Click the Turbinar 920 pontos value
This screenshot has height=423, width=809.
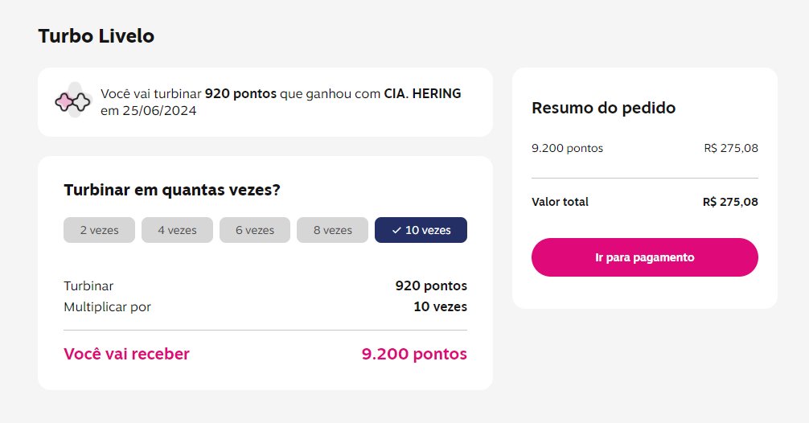click(431, 285)
